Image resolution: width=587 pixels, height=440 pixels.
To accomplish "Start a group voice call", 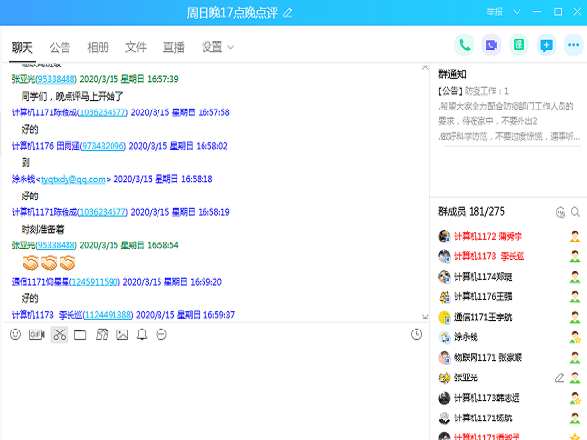I will 464,45.
